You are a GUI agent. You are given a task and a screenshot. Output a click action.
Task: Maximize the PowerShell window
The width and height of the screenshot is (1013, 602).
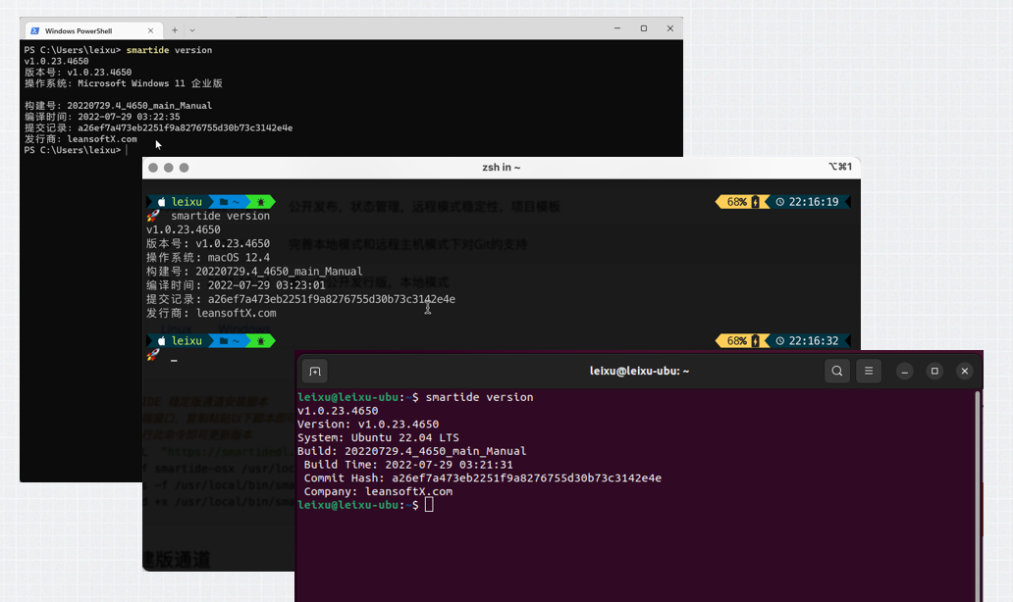(x=644, y=28)
